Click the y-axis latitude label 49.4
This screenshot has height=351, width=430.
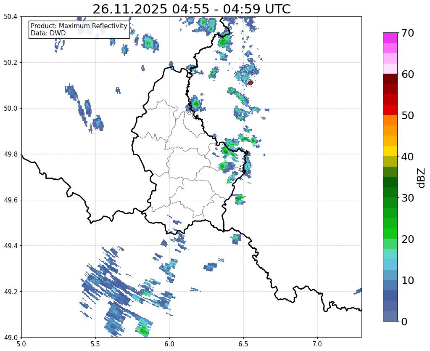tap(11, 246)
